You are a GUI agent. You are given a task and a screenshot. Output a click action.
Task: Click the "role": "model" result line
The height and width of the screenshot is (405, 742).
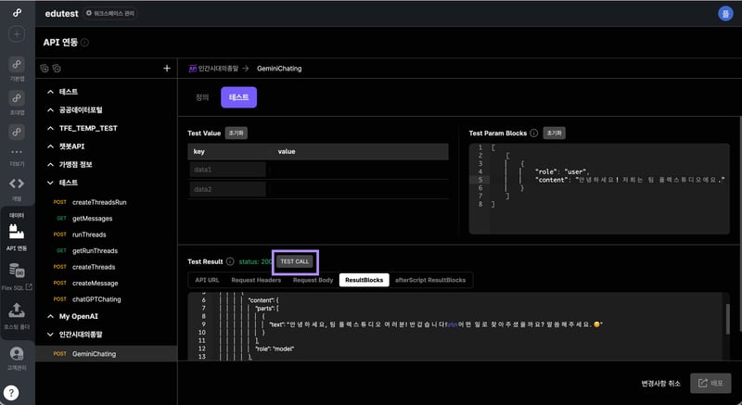pos(275,348)
